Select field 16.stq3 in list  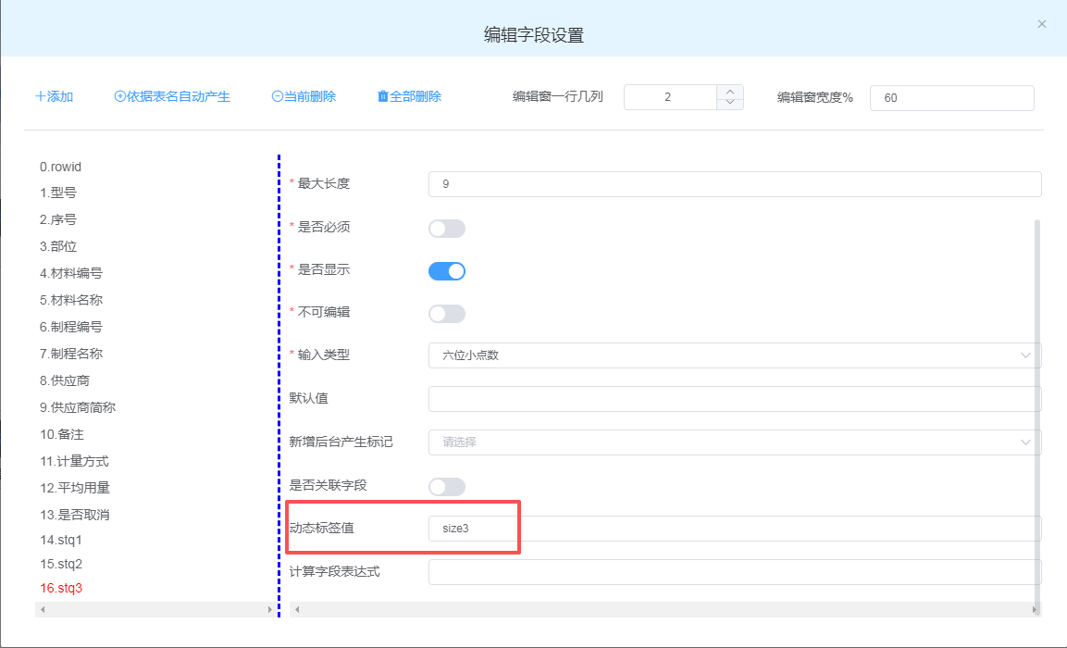pos(61,588)
